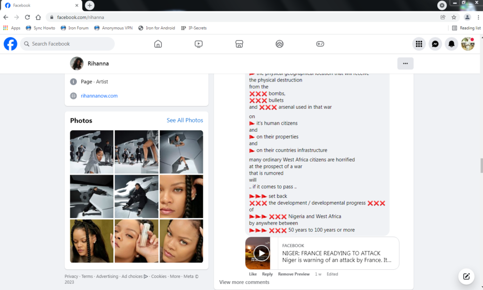Open the top-right photo of person in hexagonal opening
The height and width of the screenshot is (290, 483).
click(x=182, y=152)
